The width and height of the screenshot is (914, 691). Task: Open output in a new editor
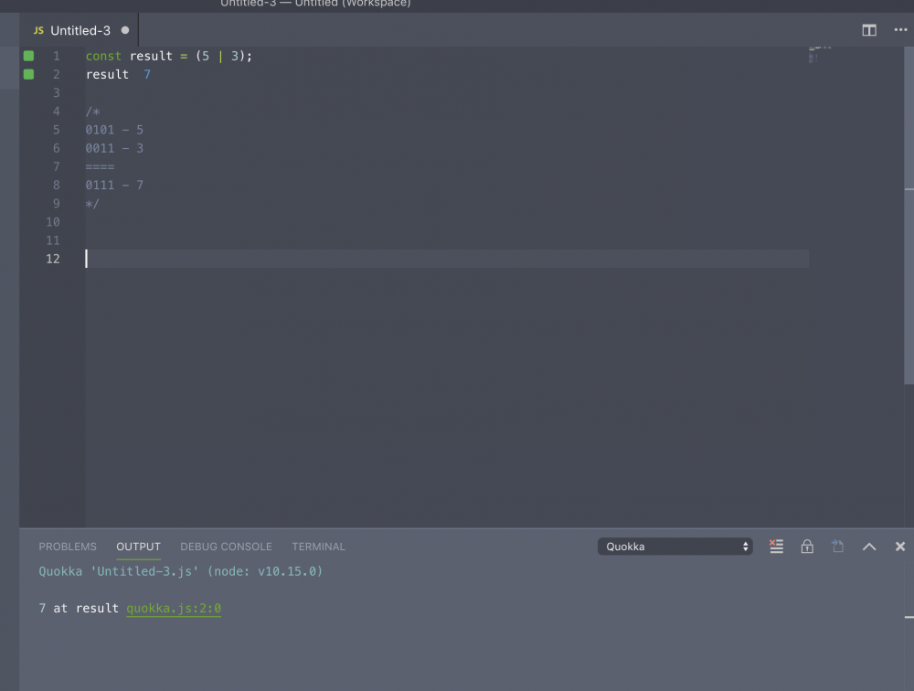coord(838,546)
